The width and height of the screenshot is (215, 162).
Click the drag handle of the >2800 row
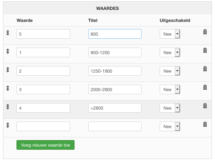(8, 107)
